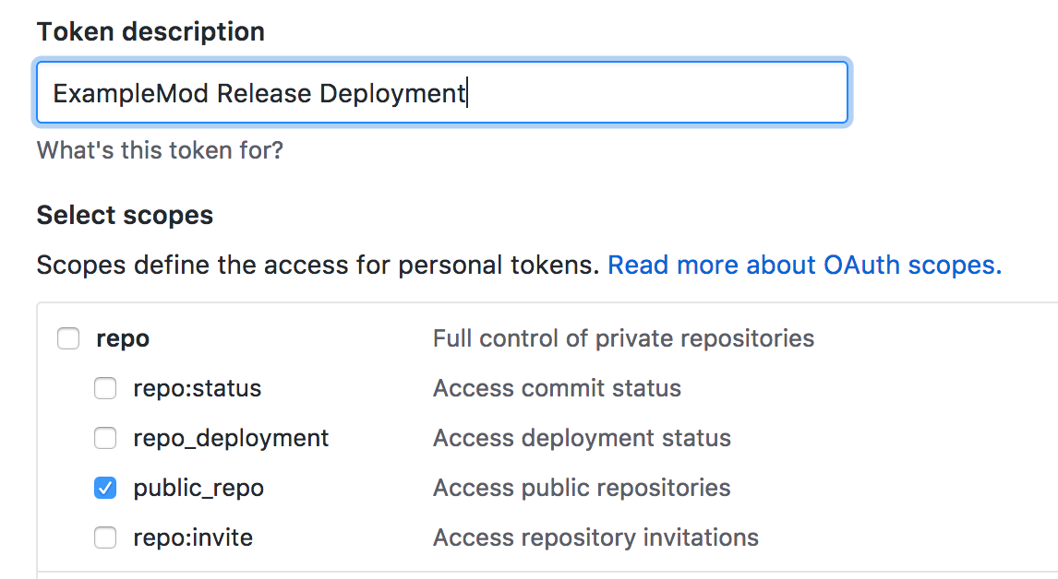
Task: Open 'Read more about OAuth scopes' link
Action: 804,265
